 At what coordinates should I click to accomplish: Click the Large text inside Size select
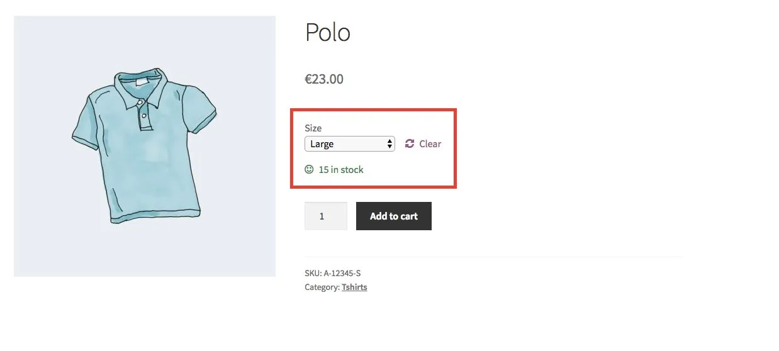click(322, 143)
